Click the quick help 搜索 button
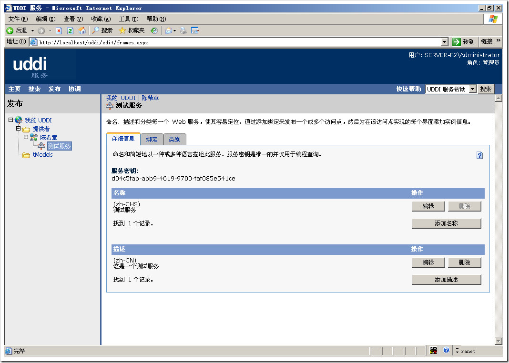The width and height of the screenshot is (509, 363). (486, 89)
